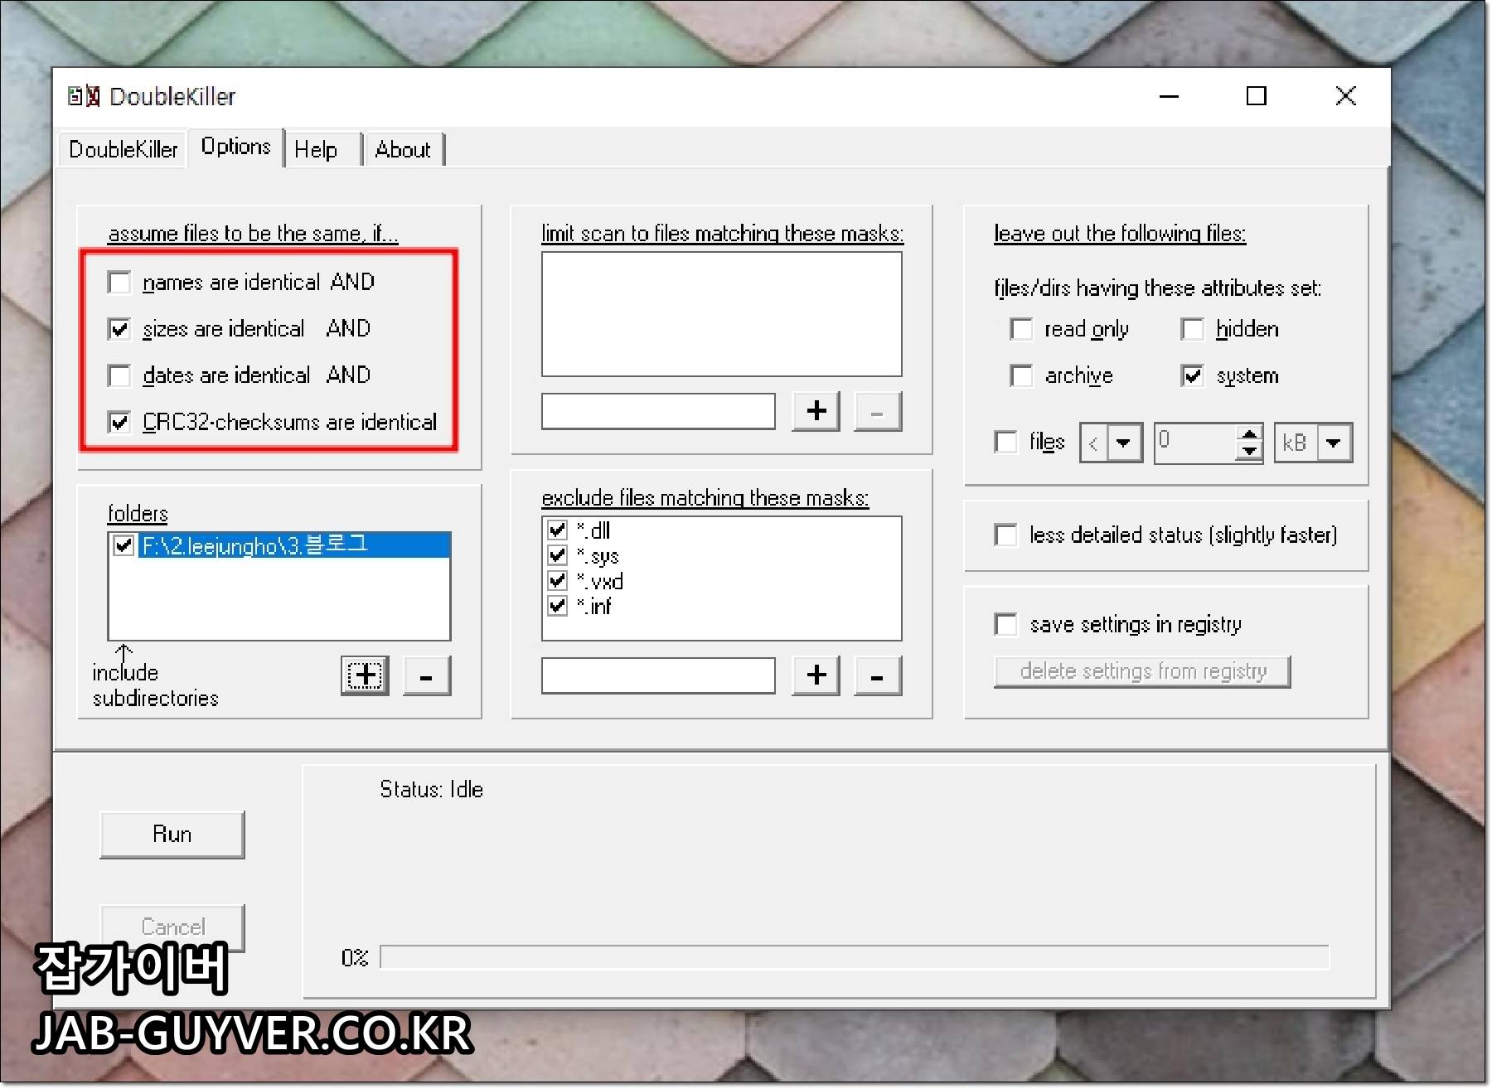Toggle include subdirectories for F:\2.leejungho folder
The image size is (1492, 1089).
124,545
